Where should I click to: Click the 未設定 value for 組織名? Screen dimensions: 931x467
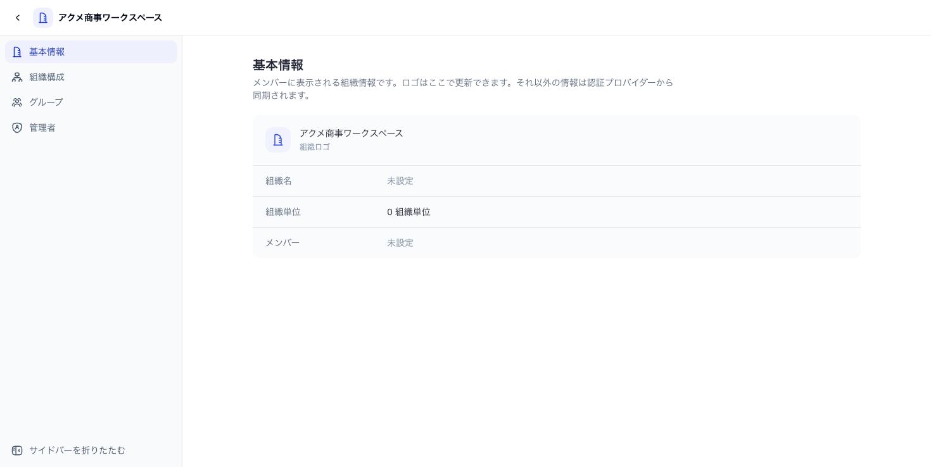tap(400, 181)
